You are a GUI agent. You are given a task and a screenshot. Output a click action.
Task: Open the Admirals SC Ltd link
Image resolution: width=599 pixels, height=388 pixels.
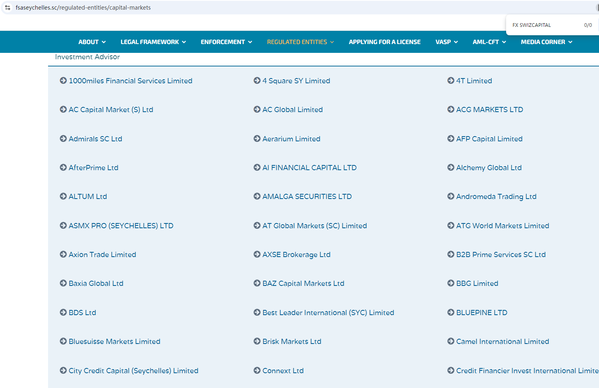click(x=95, y=139)
